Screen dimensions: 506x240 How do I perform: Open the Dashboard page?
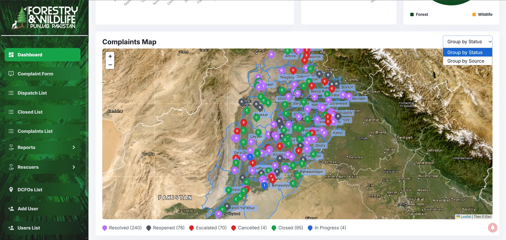tap(42, 55)
